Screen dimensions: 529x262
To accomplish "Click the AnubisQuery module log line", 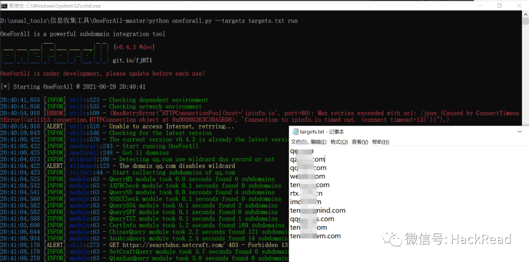I will tap(144, 238).
